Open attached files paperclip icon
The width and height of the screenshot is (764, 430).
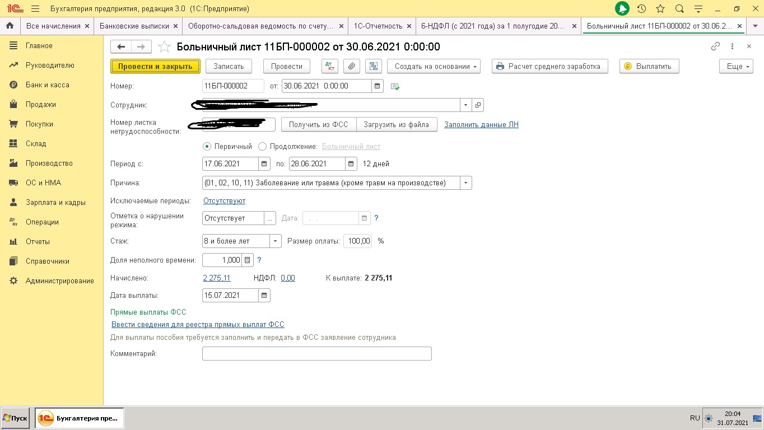351,66
